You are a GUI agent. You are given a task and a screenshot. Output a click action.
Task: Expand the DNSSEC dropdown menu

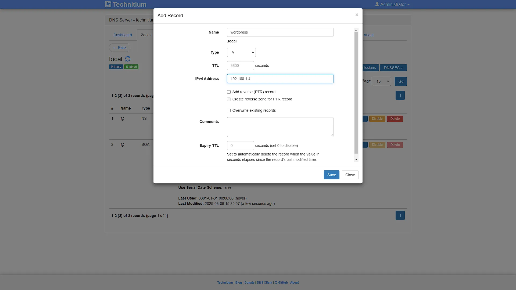[x=393, y=68]
